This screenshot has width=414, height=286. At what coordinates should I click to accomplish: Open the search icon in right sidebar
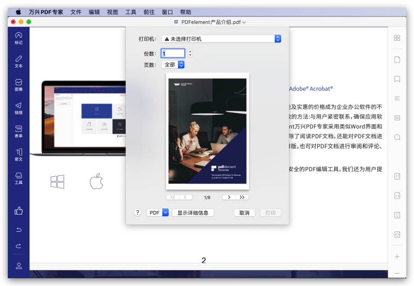pyautogui.click(x=397, y=138)
